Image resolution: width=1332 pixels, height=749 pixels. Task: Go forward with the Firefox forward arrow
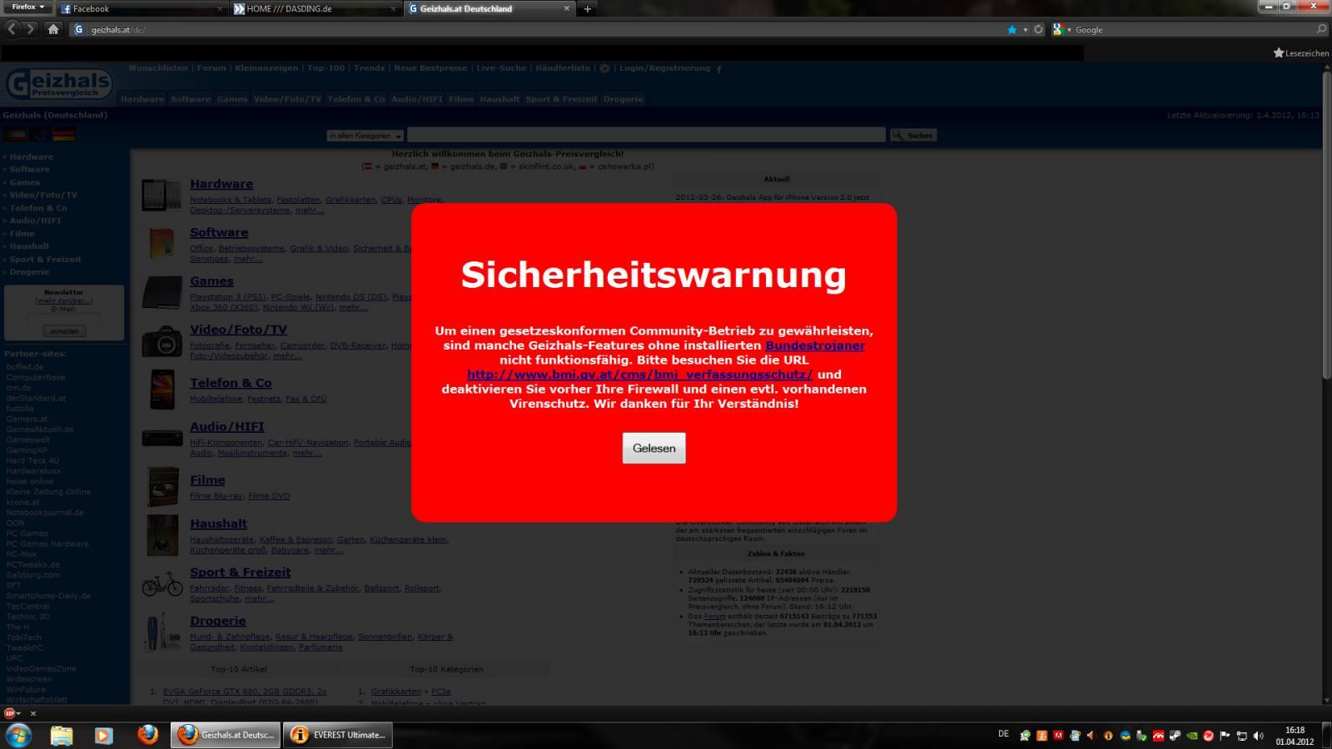point(30,29)
